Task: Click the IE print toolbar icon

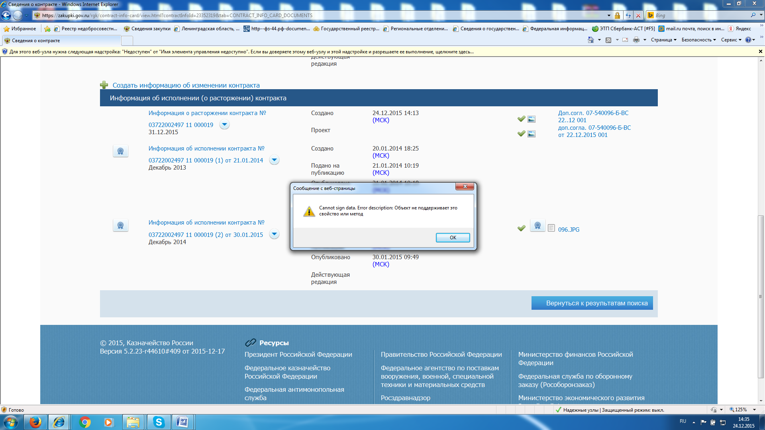Action: tap(636, 40)
